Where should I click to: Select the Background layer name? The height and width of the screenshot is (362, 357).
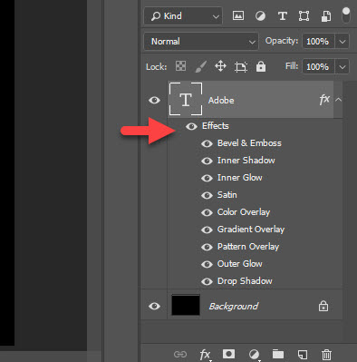click(x=234, y=307)
